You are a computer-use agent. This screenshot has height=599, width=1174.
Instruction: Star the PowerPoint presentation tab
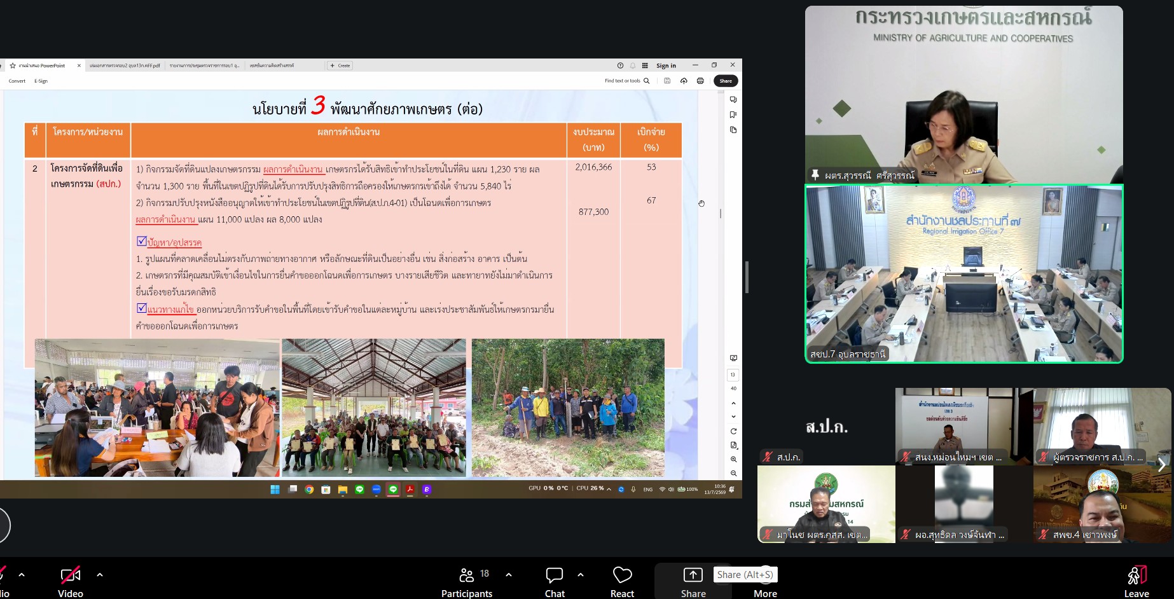tap(13, 65)
